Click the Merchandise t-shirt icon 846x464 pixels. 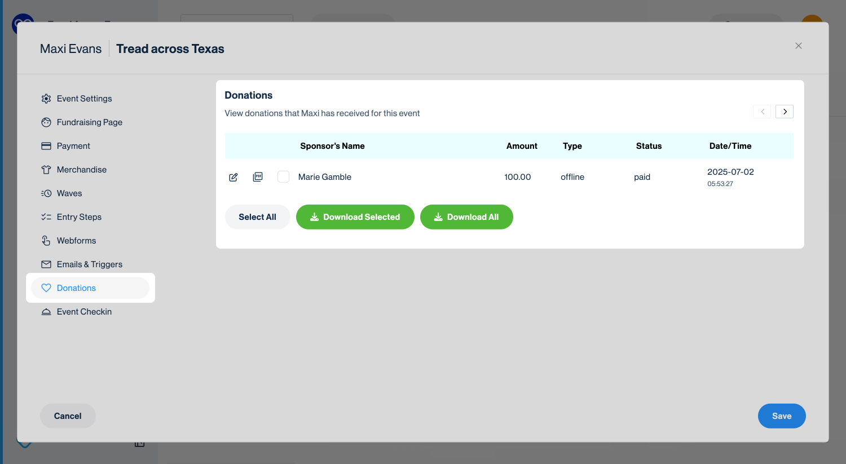[46, 170]
